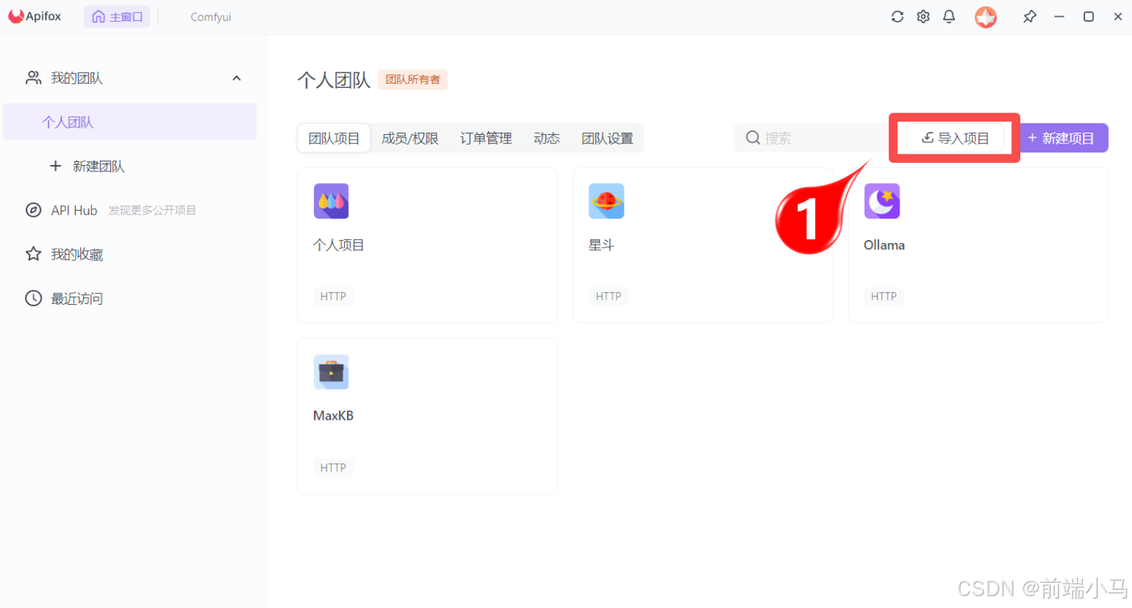1132x608 pixels.
Task: Click the Ollama project name
Action: click(884, 245)
